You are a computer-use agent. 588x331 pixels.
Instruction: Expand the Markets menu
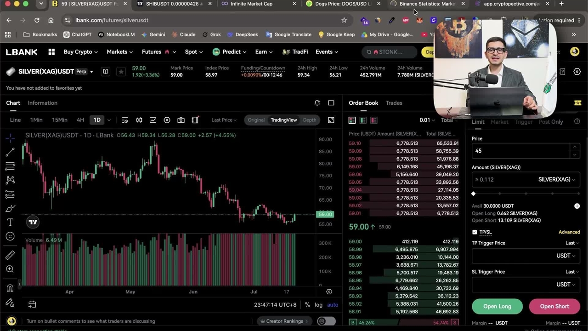[x=119, y=52]
